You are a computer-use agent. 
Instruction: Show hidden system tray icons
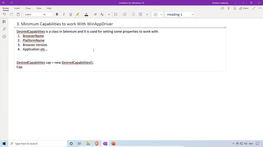[x=233, y=144]
